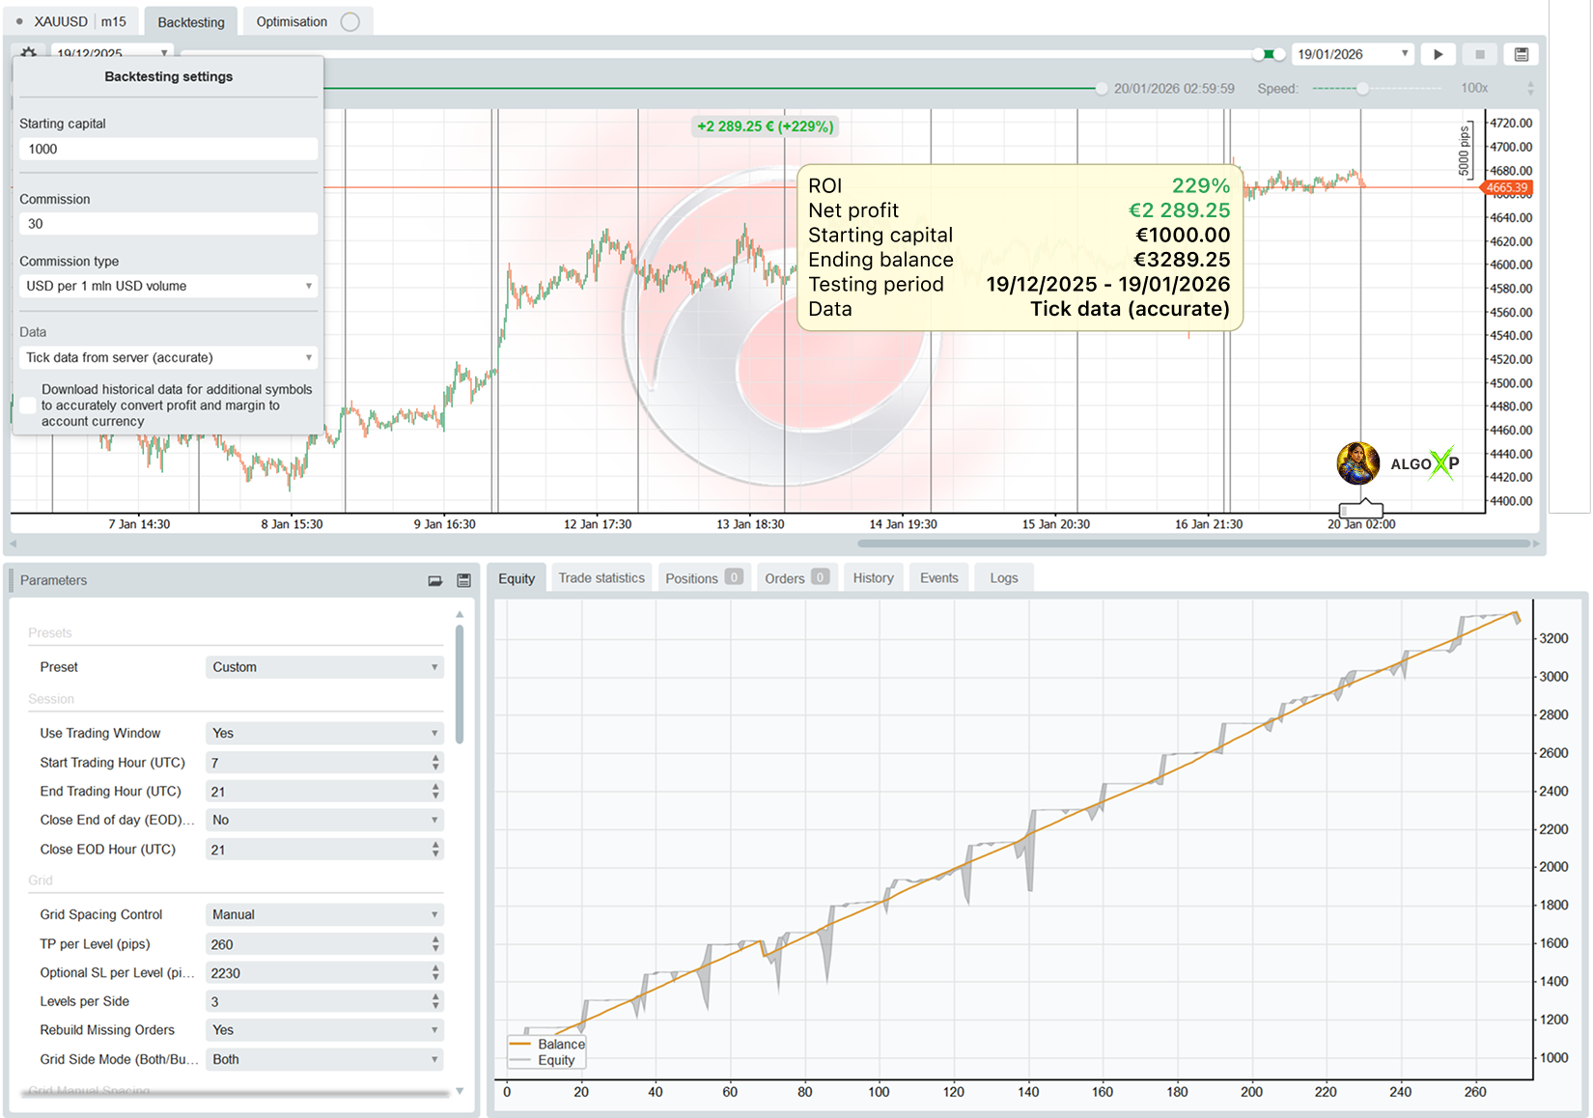Switch to Trade statistics tab
Viewport: 1593px width, 1118px height.
tap(601, 578)
